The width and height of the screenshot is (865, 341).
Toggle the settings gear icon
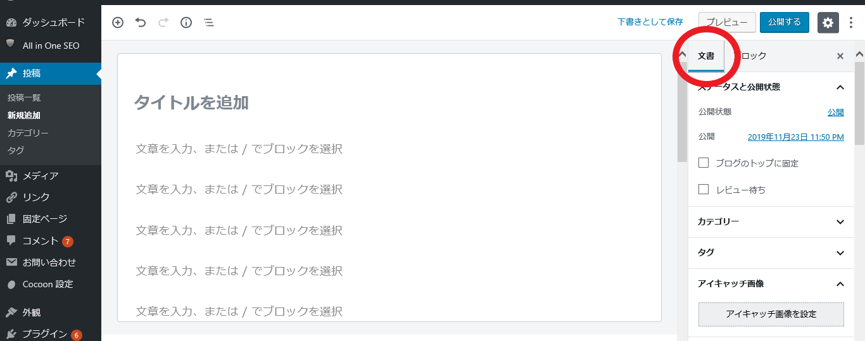click(x=828, y=22)
